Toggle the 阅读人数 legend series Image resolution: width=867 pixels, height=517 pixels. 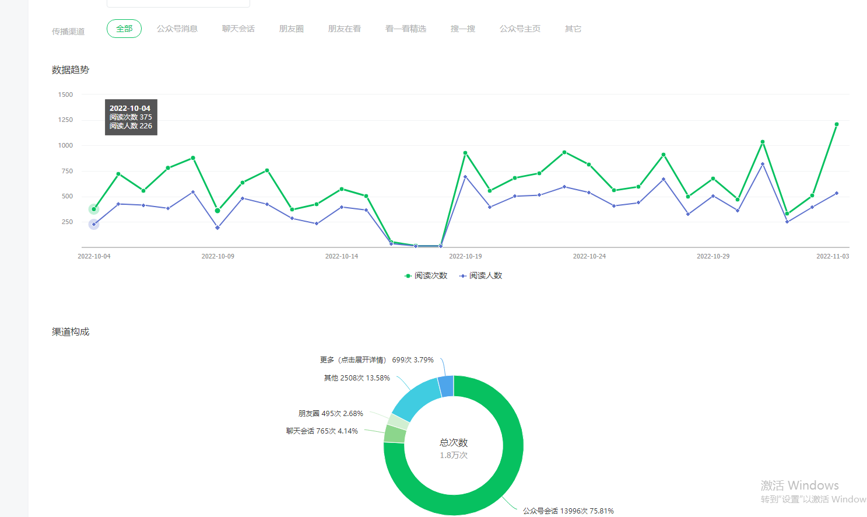point(481,275)
